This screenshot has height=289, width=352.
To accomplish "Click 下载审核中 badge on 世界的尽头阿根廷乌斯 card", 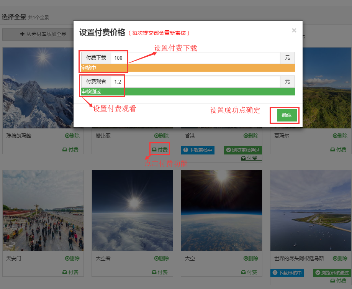I will (x=287, y=273).
